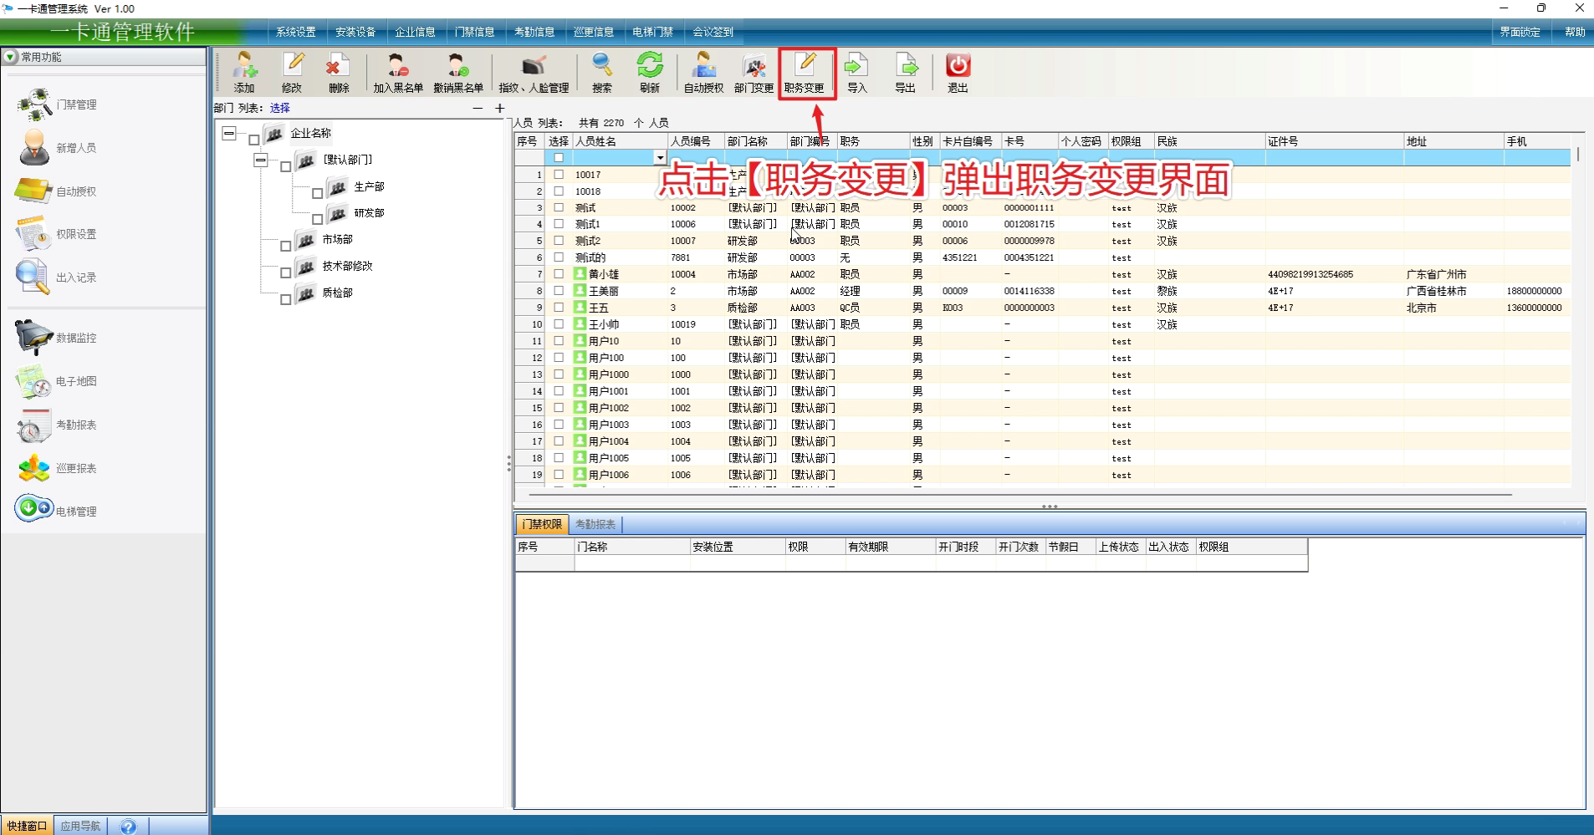Collapse the [默认部门] tree node
Viewport: 1594px width, 835px height.
pyautogui.click(x=261, y=160)
